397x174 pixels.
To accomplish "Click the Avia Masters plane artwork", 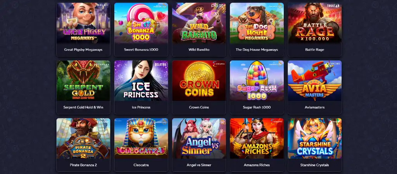I will point(315,81).
